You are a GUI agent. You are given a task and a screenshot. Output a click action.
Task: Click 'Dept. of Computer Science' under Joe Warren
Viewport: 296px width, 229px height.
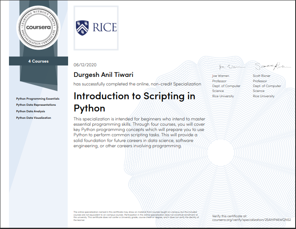click(226, 88)
